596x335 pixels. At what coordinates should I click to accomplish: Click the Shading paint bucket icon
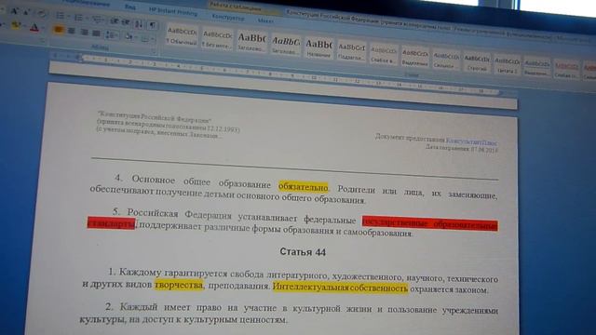pyautogui.click(x=129, y=36)
